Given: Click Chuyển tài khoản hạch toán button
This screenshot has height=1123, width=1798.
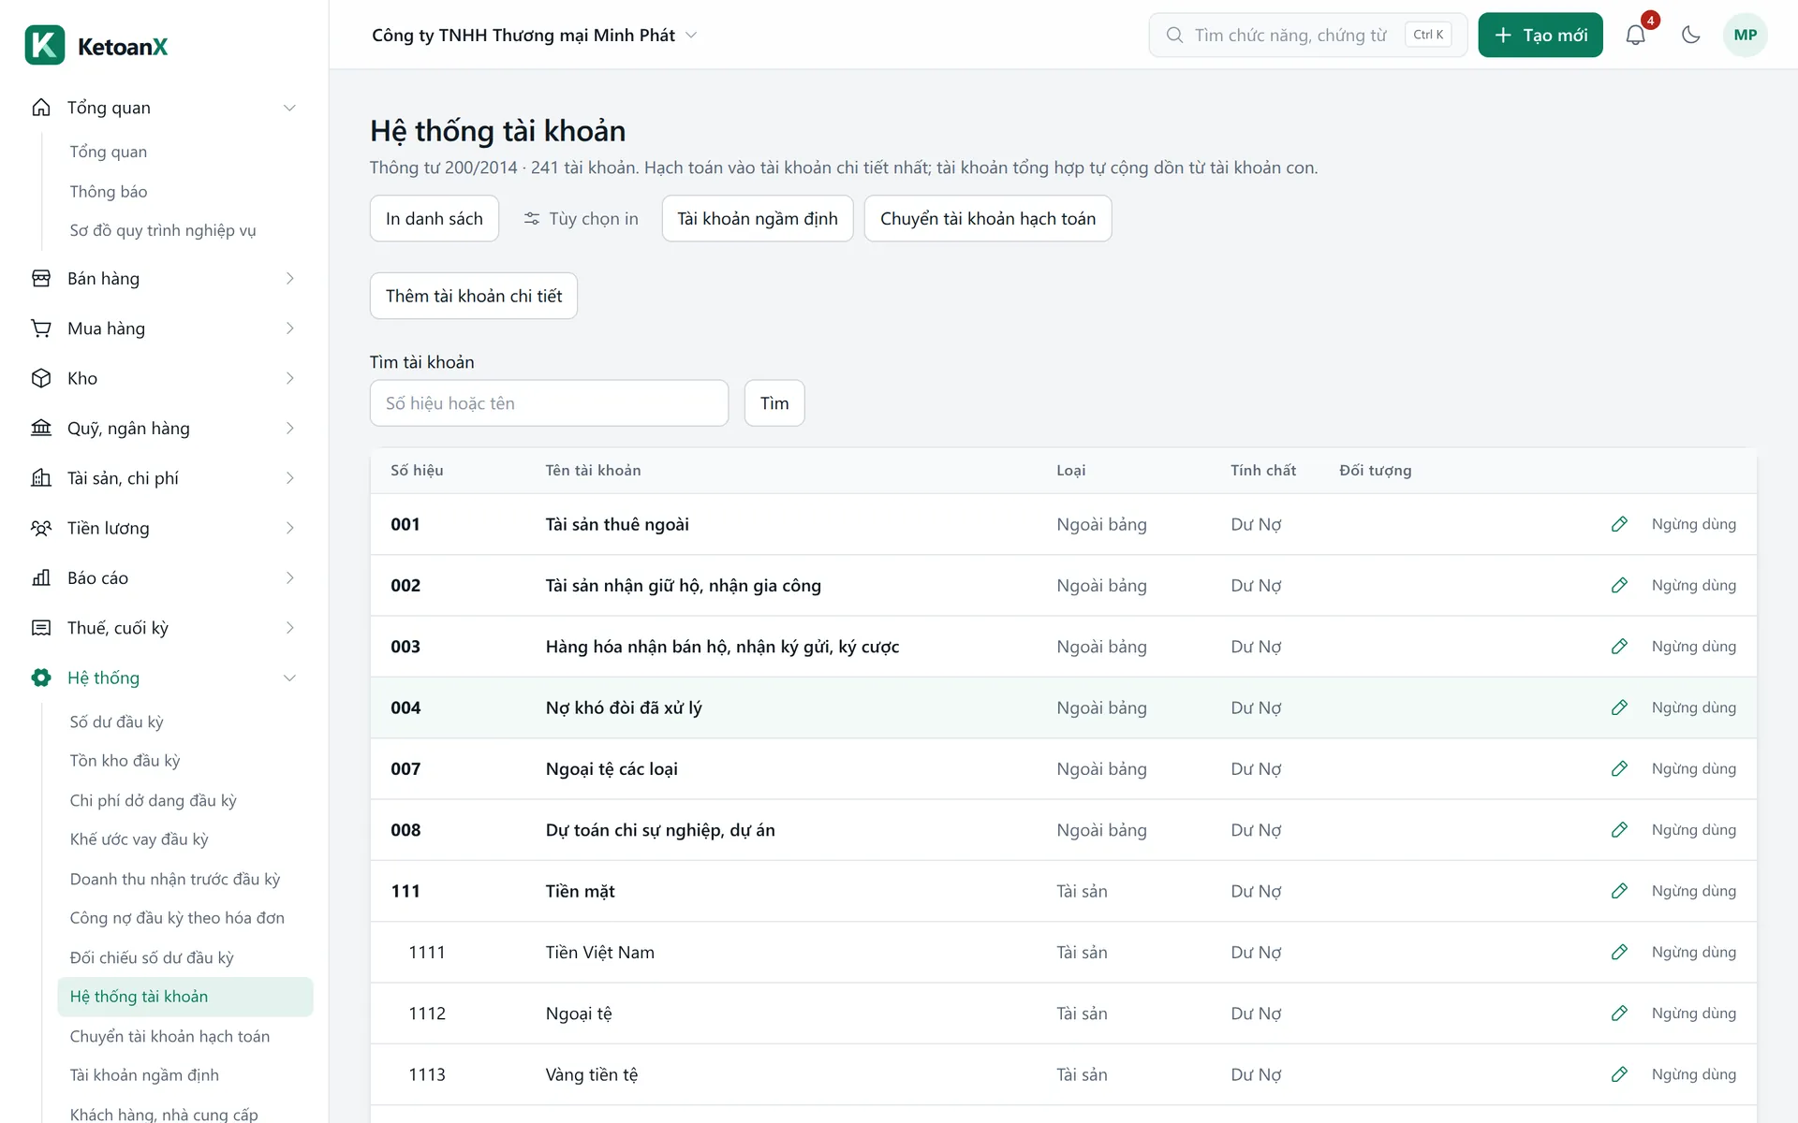Looking at the screenshot, I should click(988, 218).
